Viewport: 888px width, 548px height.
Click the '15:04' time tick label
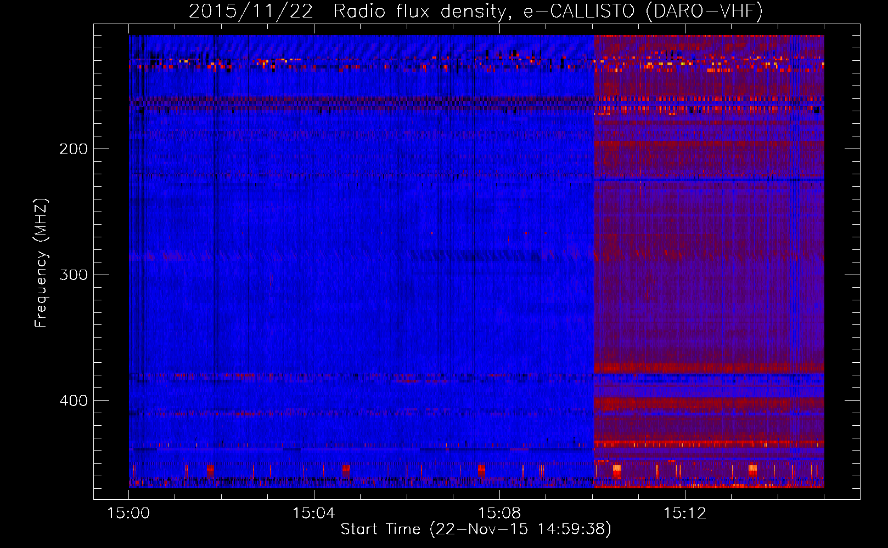314,513
